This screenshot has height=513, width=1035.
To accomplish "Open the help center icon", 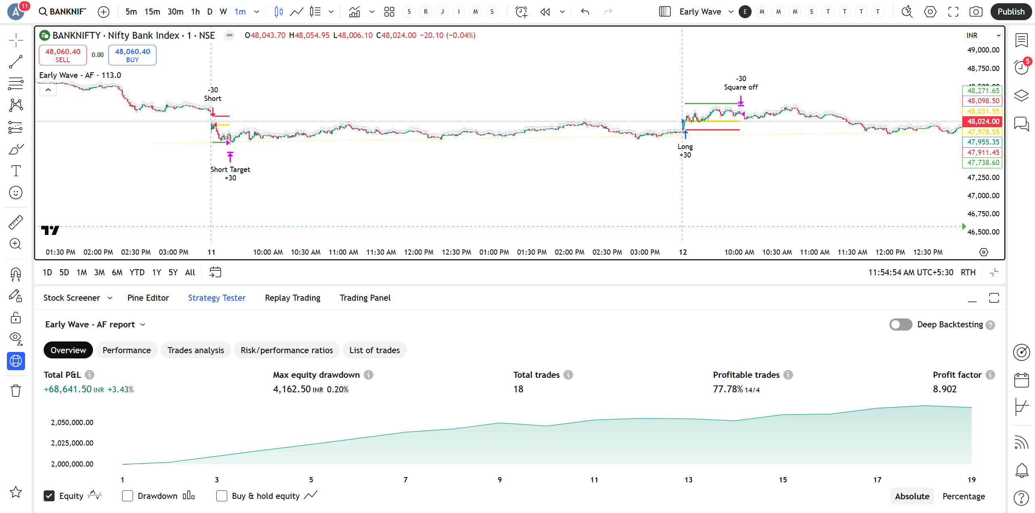I will click(x=1021, y=498).
